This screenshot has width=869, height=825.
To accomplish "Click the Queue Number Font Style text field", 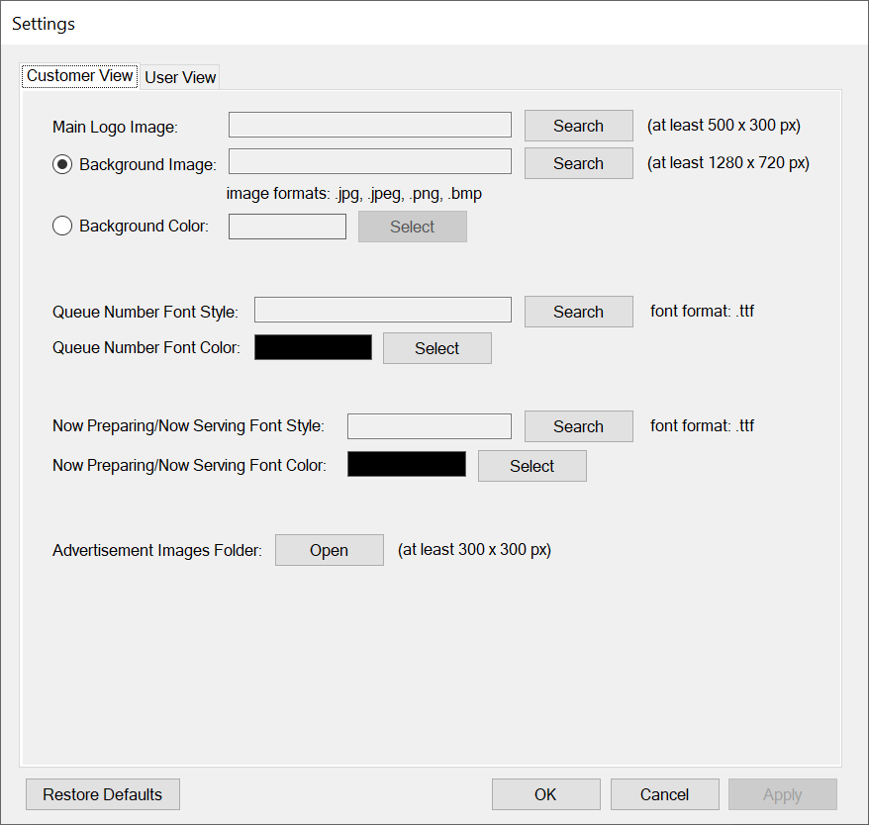I will point(382,311).
